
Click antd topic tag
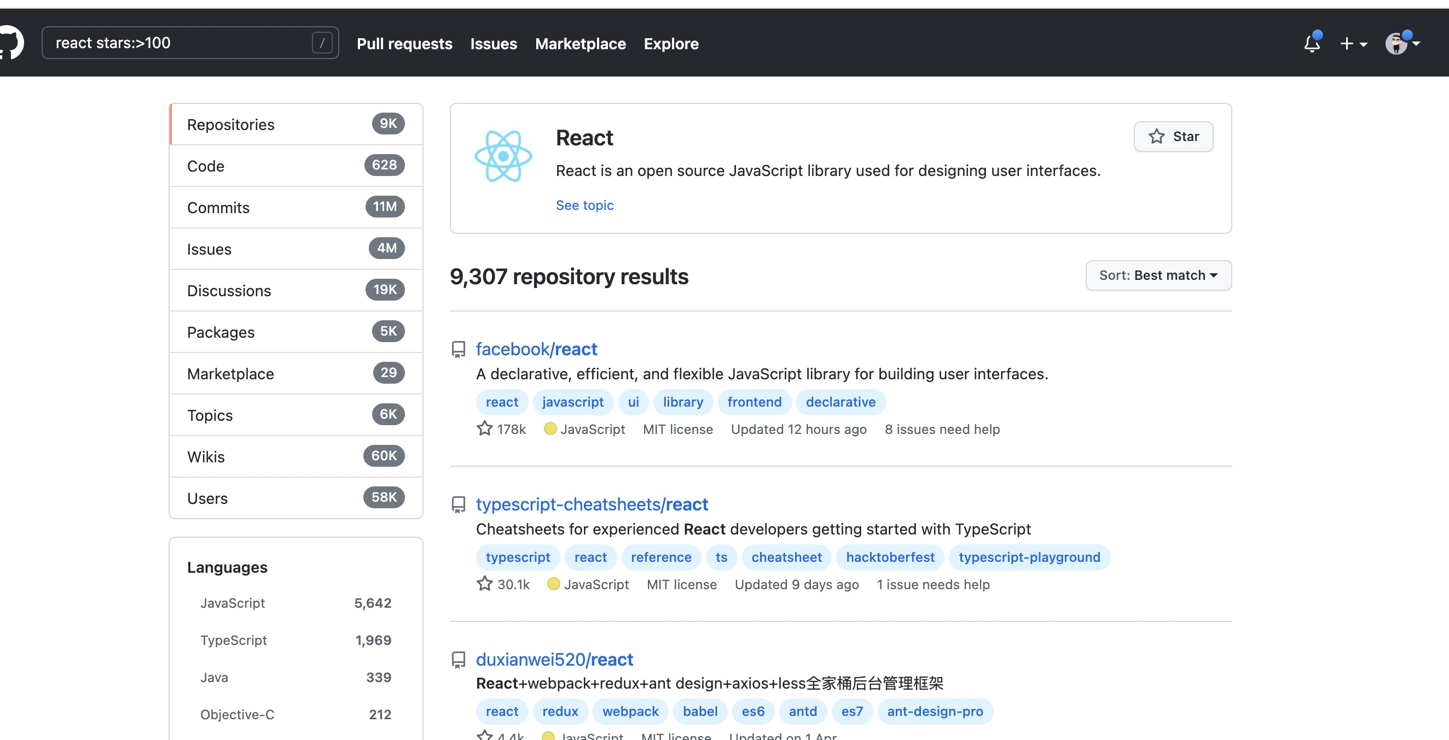tap(803, 712)
